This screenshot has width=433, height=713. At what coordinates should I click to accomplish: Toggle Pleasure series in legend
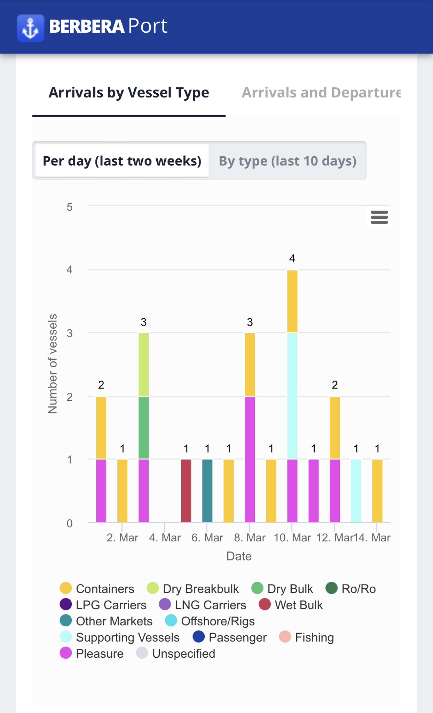click(x=92, y=653)
